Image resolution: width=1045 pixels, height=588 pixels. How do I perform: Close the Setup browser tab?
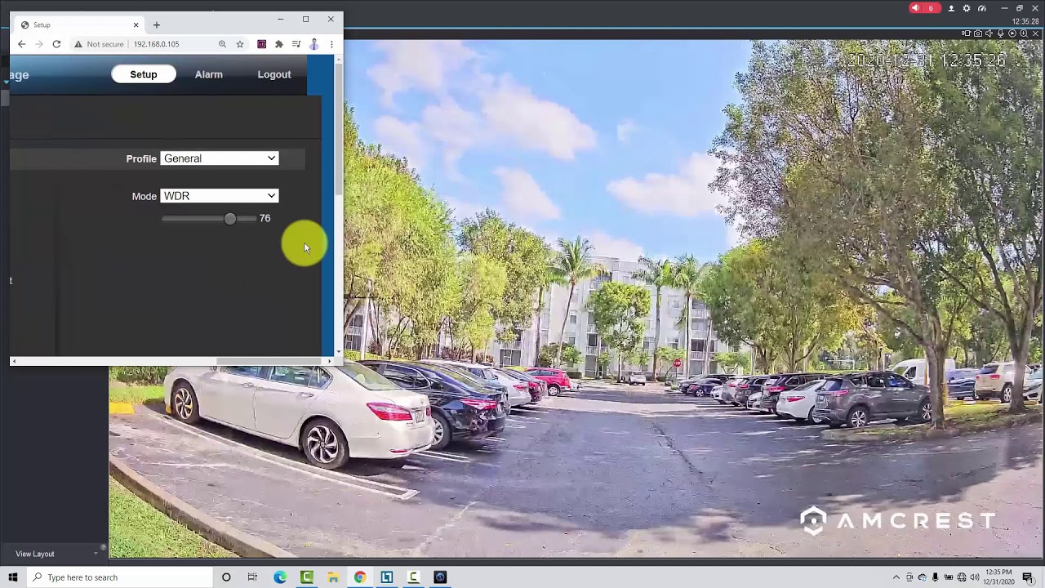pyautogui.click(x=136, y=25)
